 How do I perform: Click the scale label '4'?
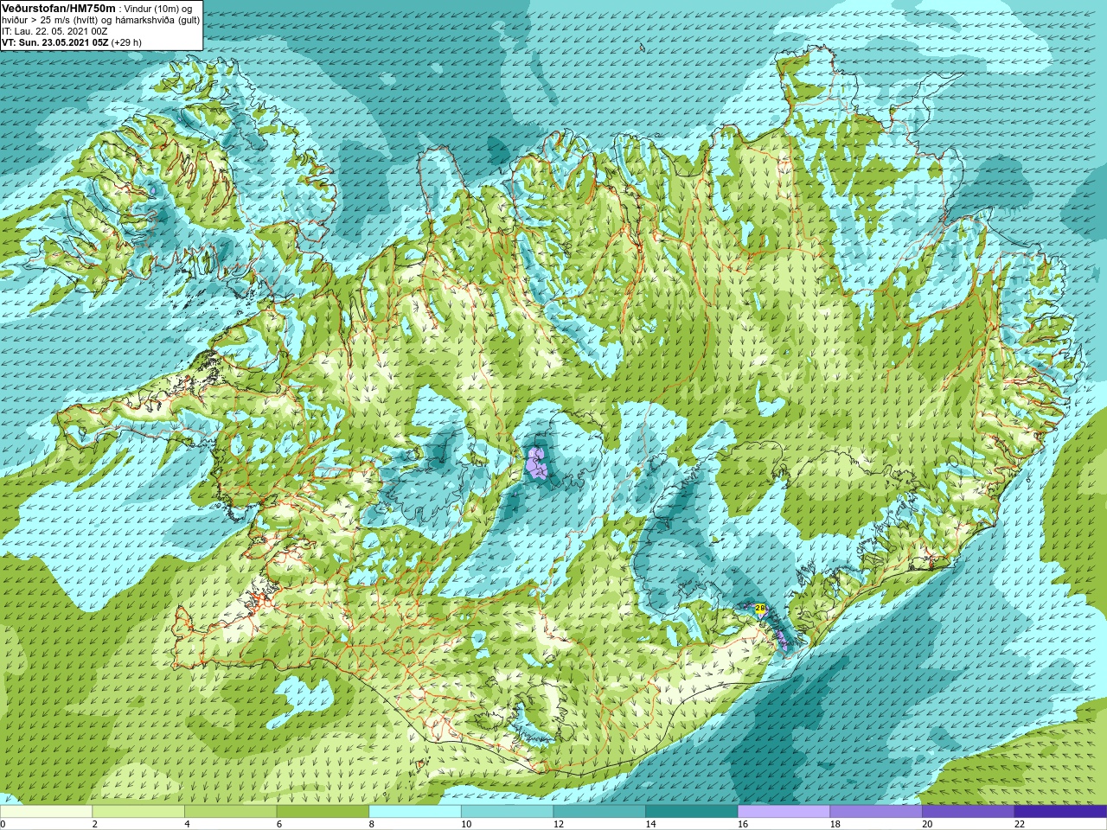[187, 824]
